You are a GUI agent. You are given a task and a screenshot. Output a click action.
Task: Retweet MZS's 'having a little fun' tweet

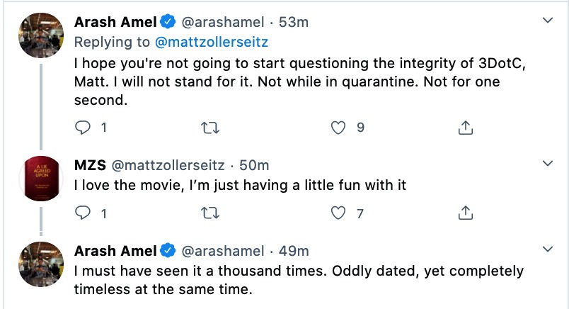210,213
